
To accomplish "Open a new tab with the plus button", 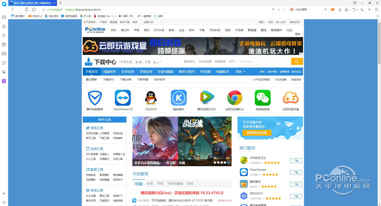I will coord(60,3).
